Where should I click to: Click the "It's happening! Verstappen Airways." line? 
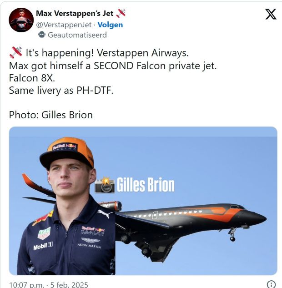pyautogui.click(x=107, y=53)
